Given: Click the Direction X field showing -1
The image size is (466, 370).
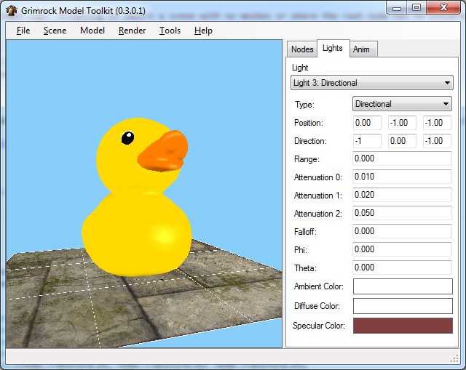Looking at the screenshot, I should pos(367,141).
